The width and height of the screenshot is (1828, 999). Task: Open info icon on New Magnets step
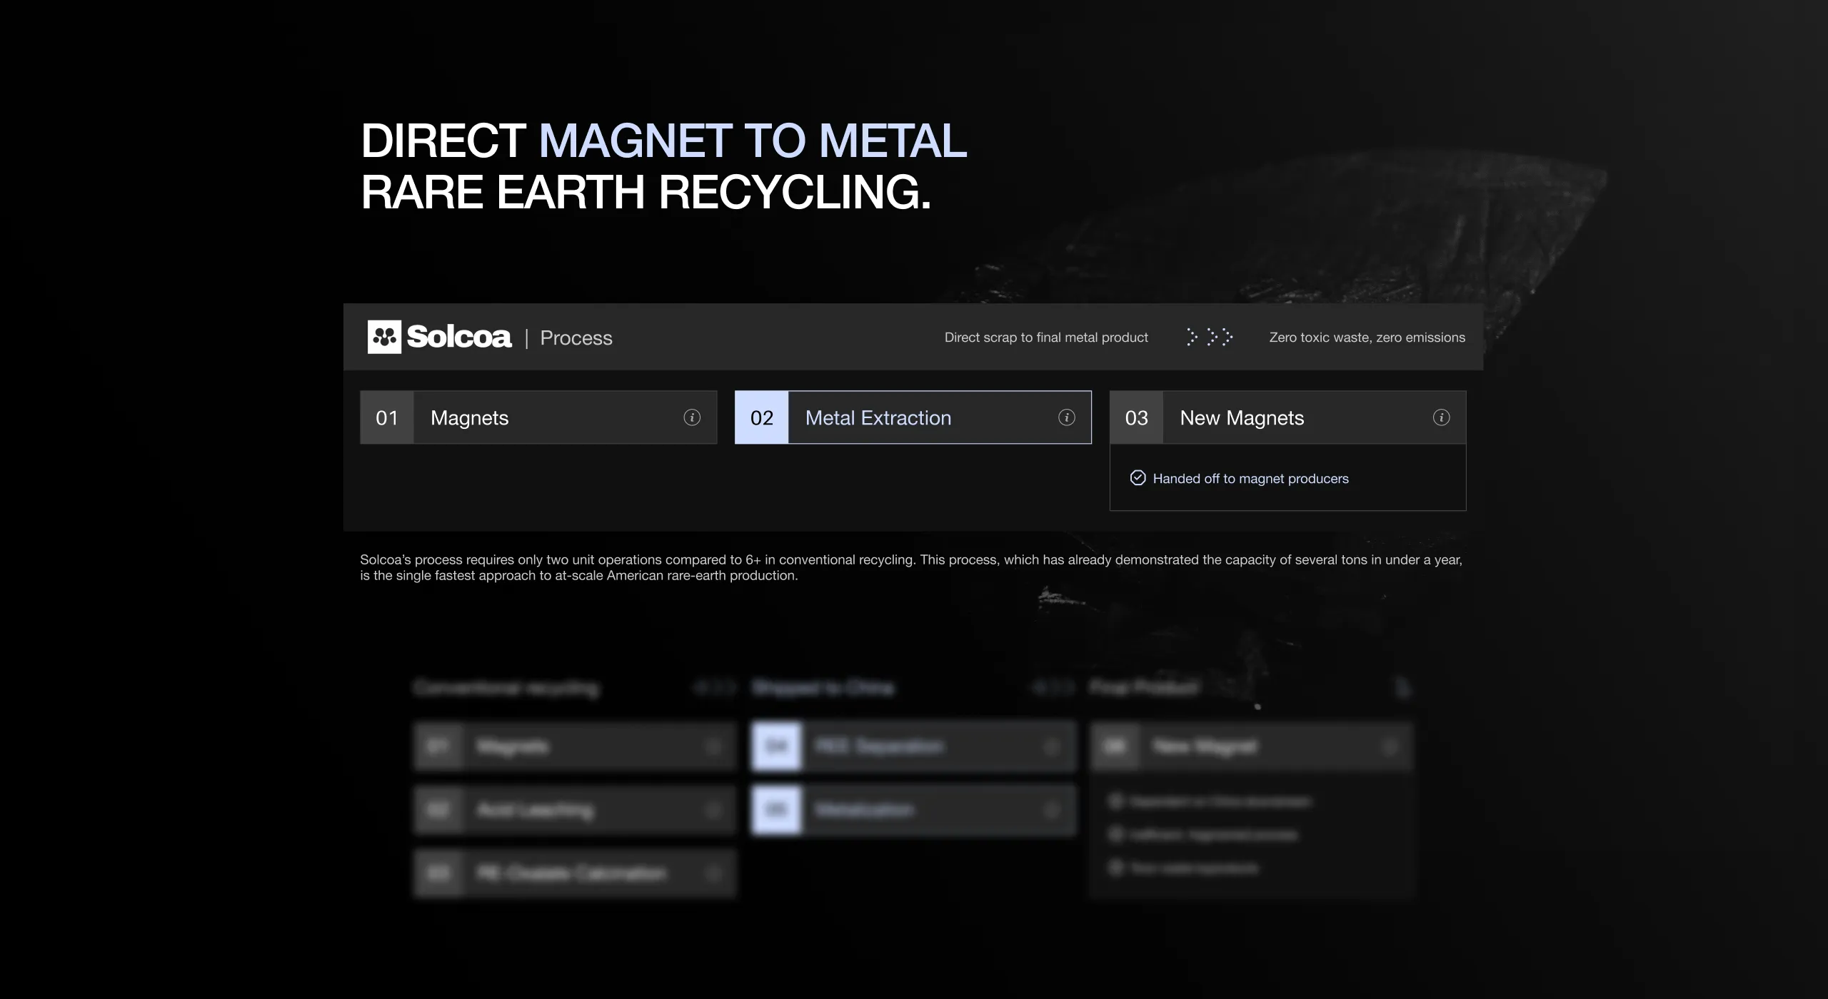click(x=1442, y=417)
